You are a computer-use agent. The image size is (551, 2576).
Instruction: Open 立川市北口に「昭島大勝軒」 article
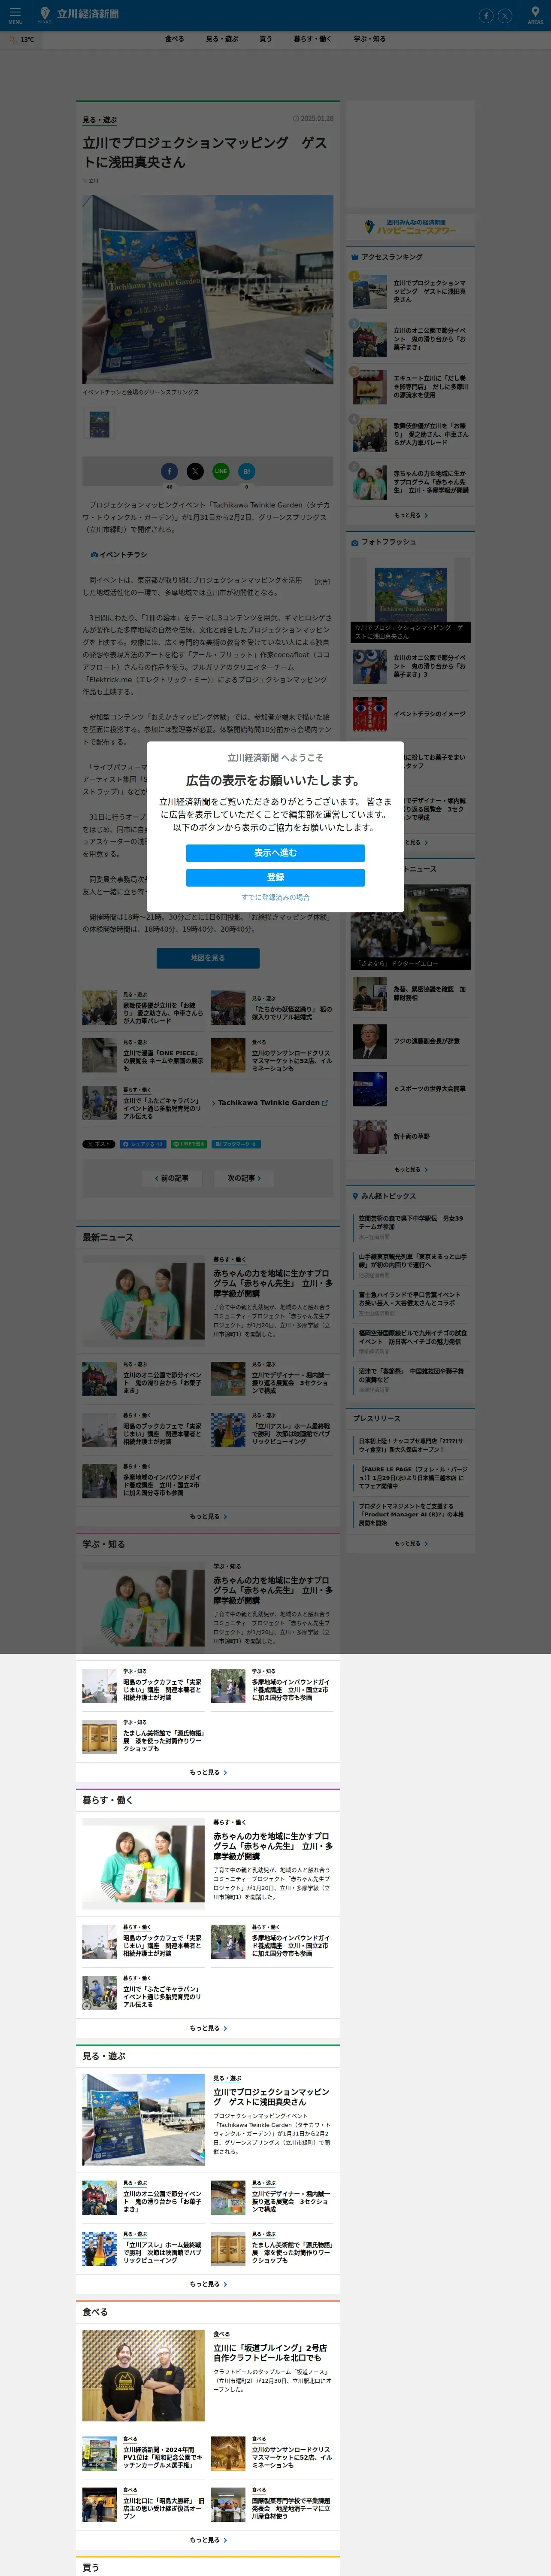coord(143,2505)
